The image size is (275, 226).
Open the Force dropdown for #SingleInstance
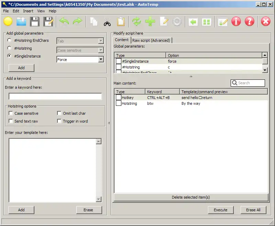[x=101, y=59]
